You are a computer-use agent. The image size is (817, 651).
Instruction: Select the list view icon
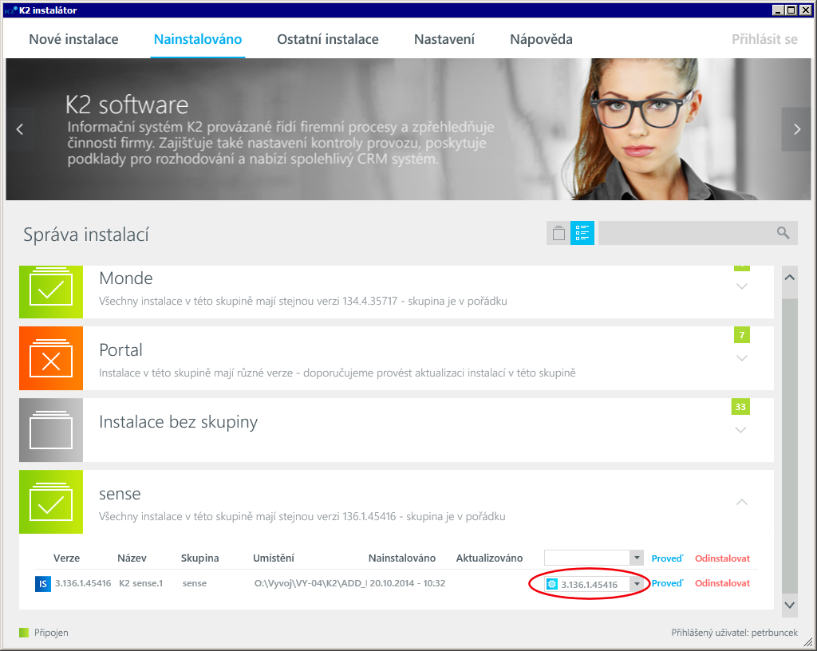click(x=582, y=233)
